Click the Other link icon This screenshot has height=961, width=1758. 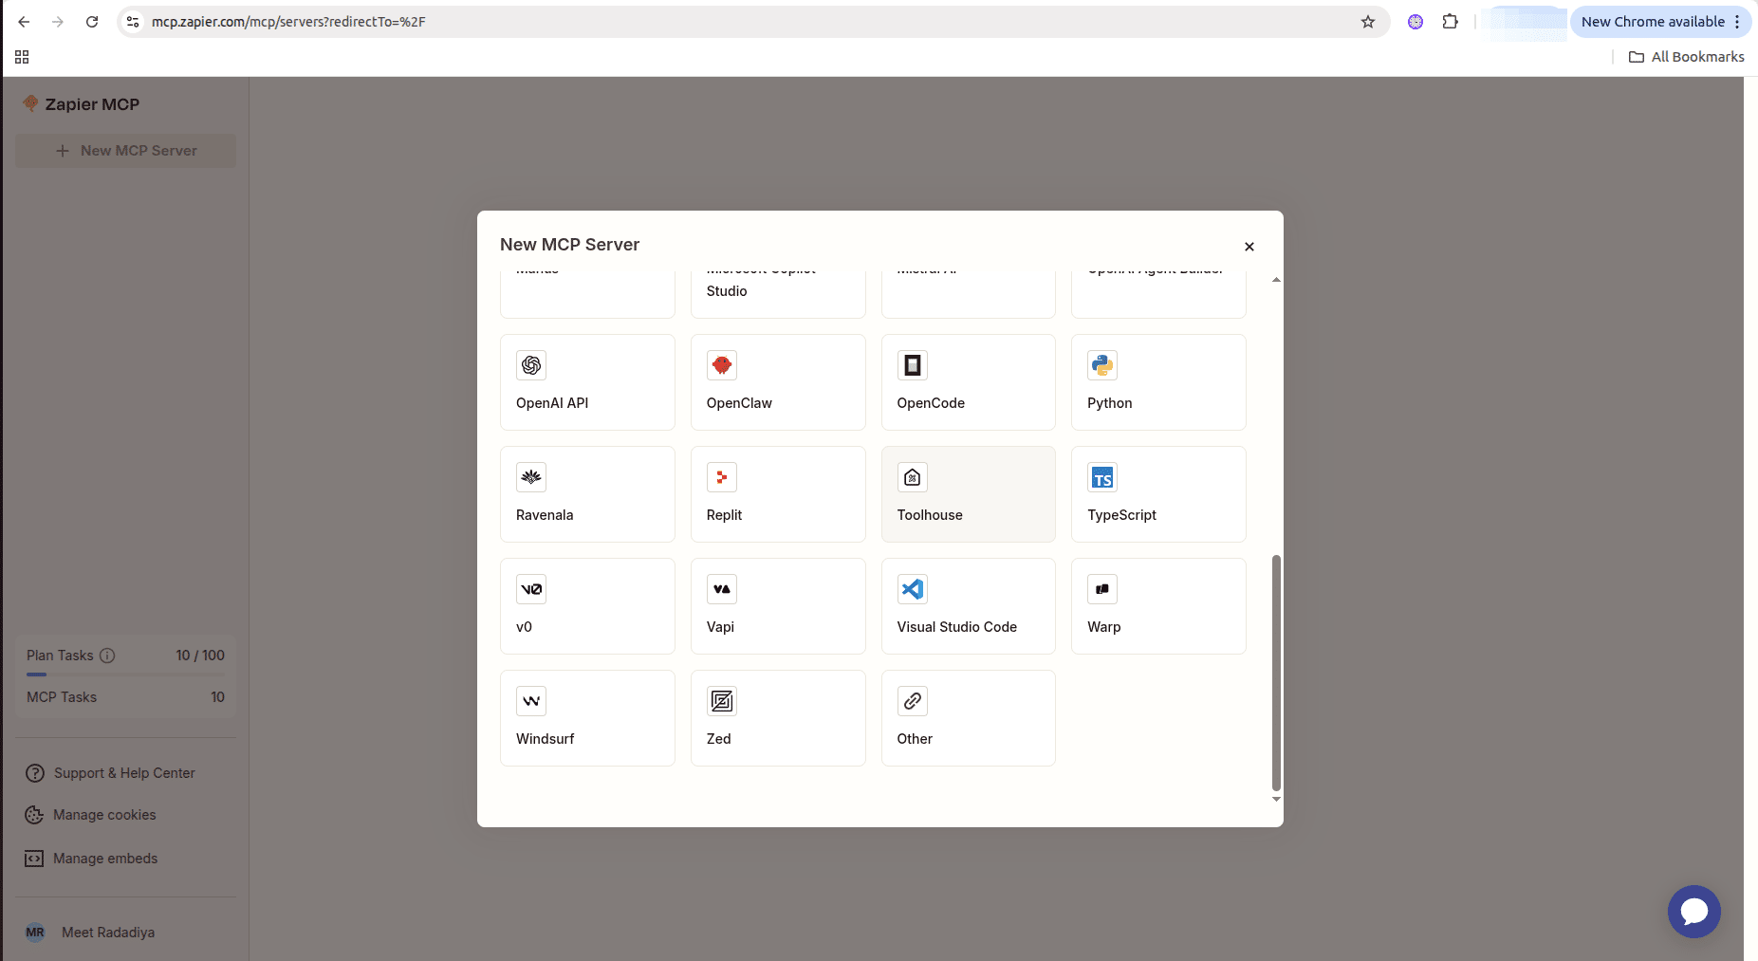913,701
